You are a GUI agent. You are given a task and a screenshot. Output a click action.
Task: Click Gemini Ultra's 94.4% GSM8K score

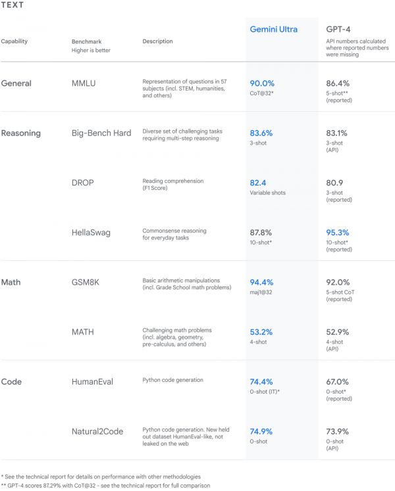pos(262,282)
